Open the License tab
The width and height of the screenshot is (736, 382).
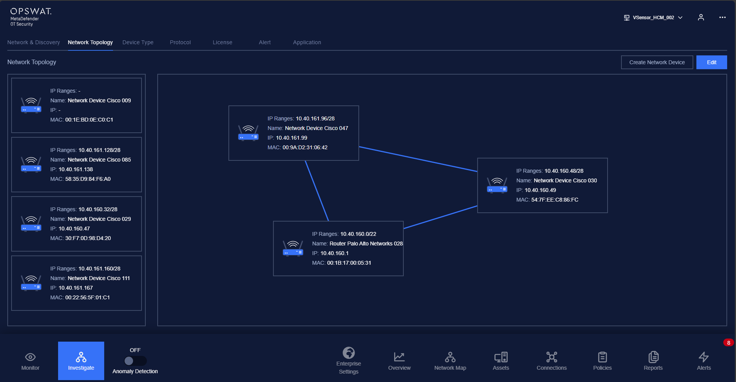pyautogui.click(x=222, y=42)
